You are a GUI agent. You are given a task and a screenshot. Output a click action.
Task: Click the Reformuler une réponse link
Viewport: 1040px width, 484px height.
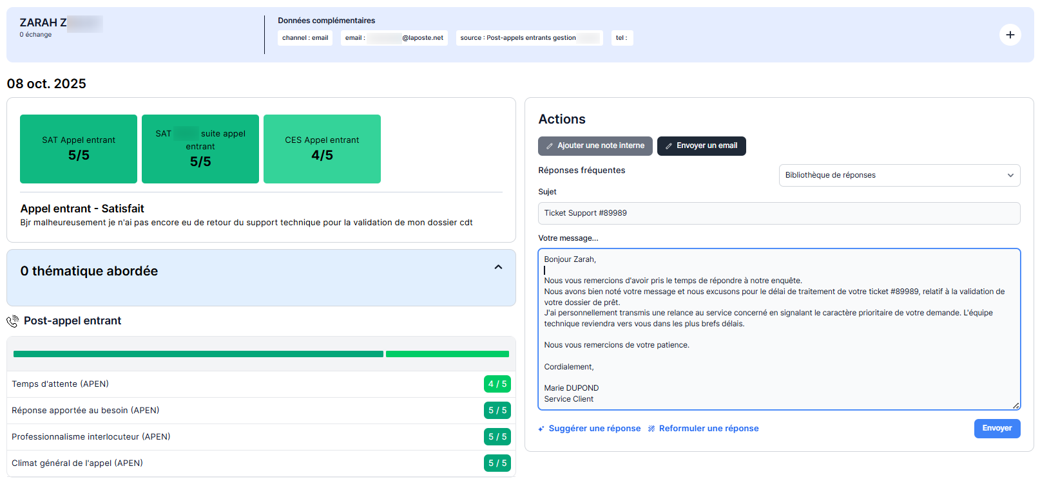[x=708, y=429]
